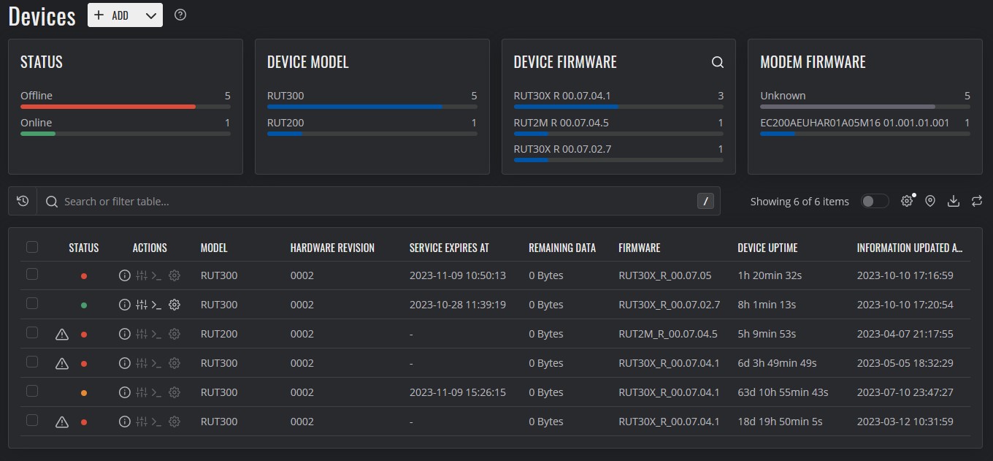This screenshot has width=993, height=461.
Task: Open table settings gear icon near Showing 6 of 6
Action: 907,201
